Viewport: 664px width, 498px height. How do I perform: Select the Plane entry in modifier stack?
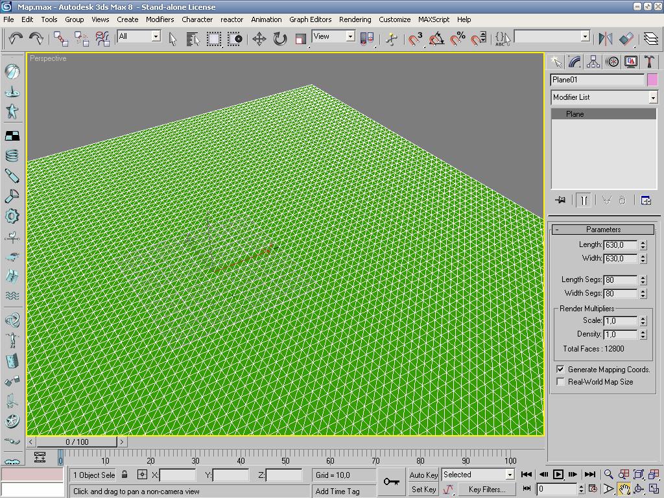(604, 114)
